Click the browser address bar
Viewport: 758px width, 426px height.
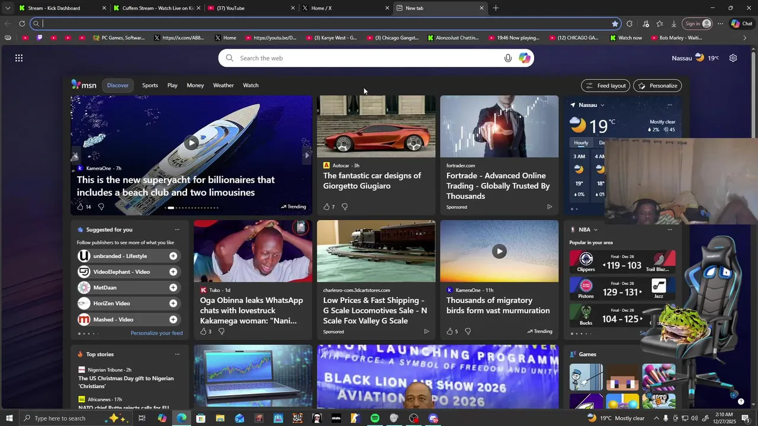(x=326, y=24)
